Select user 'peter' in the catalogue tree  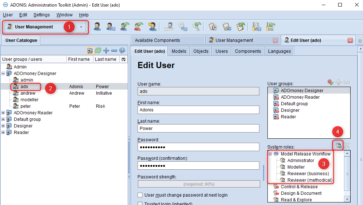point(26,106)
